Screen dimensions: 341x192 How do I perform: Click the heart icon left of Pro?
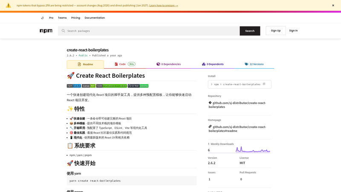click(x=42, y=18)
